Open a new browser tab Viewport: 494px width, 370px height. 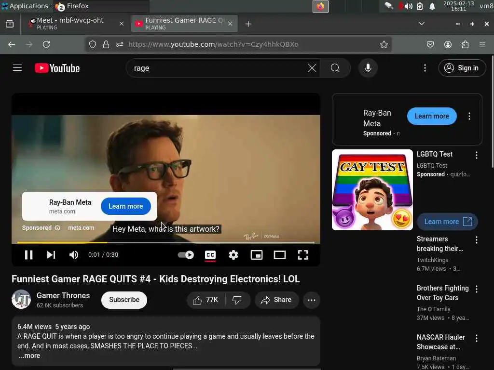248,24
